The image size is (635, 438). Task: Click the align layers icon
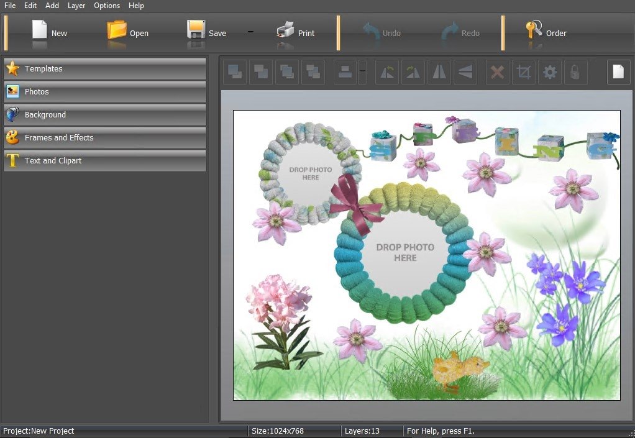(x=345, y=72)
